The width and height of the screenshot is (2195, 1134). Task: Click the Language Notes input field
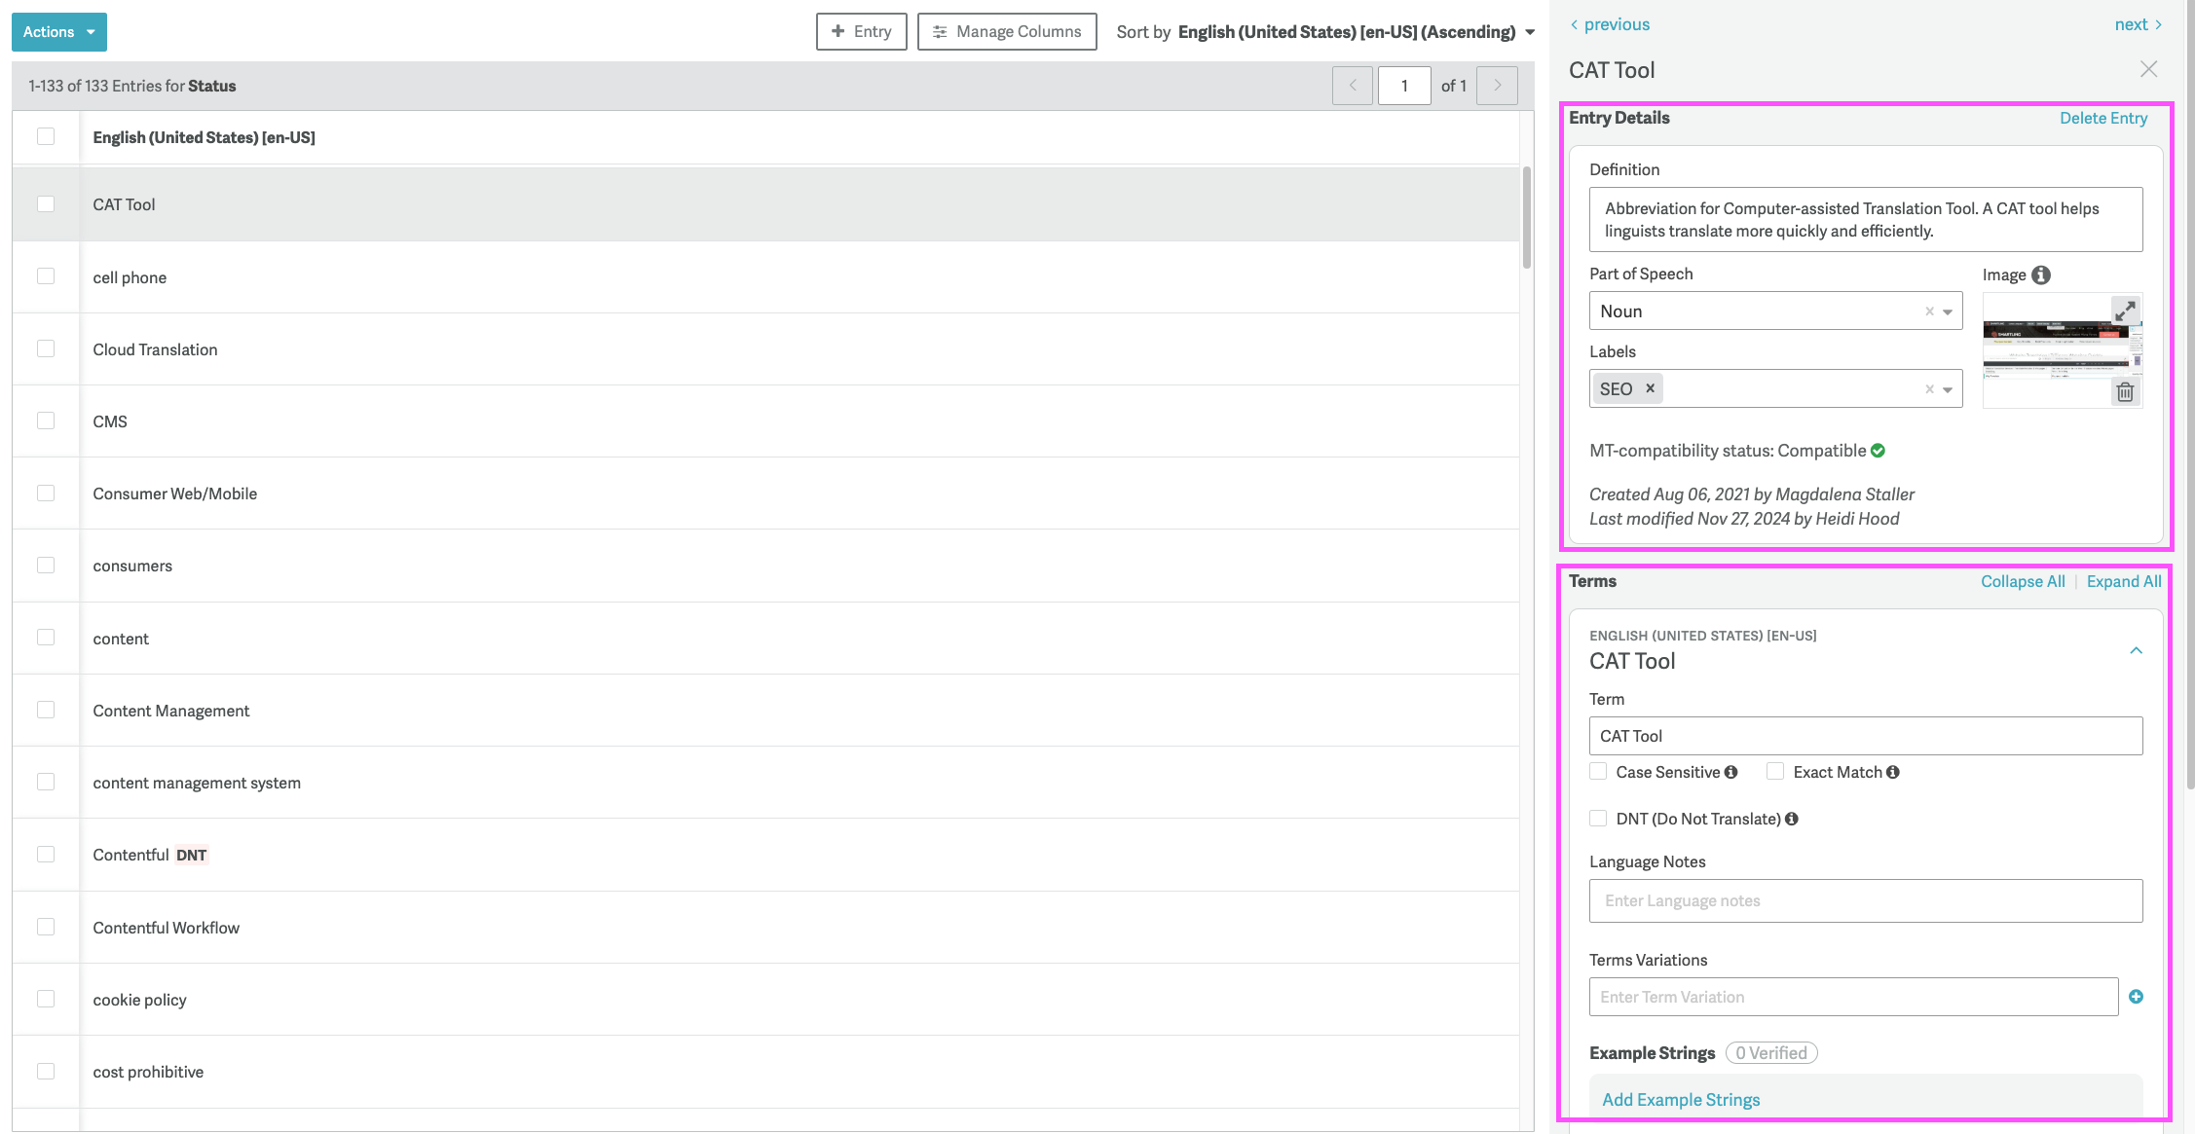click(x=1865, y=900)
